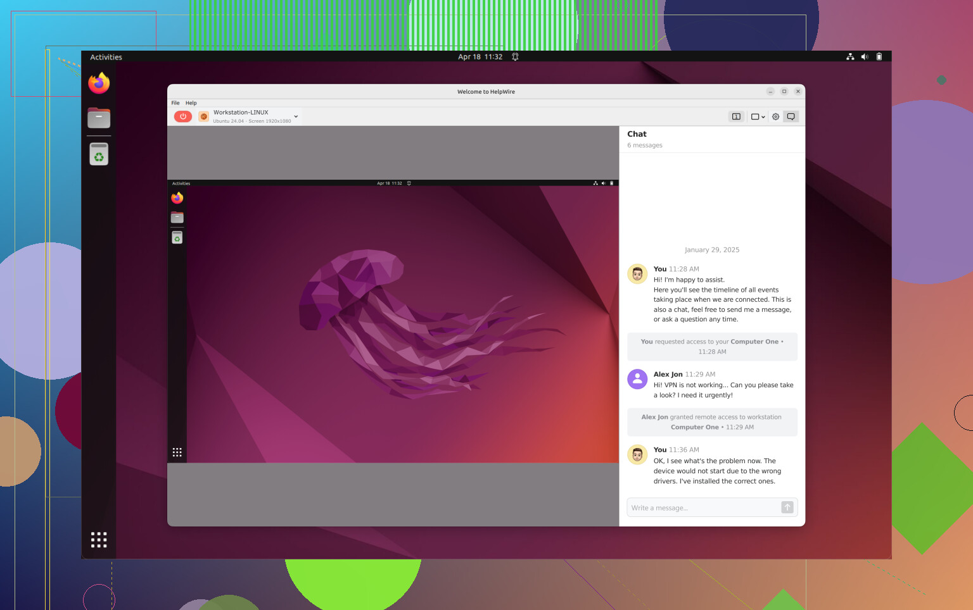973x610 pixels.
Task: Click Alex Jon's purple avatar
Action: tap(637, 380)
